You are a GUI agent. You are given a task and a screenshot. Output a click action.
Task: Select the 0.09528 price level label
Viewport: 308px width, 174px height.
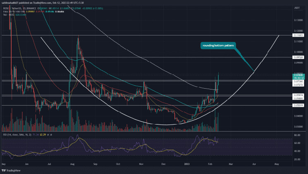298,57
